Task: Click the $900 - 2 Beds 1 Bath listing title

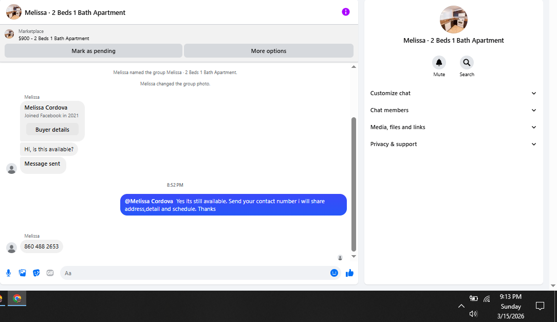Action: [x=54, y=39]
